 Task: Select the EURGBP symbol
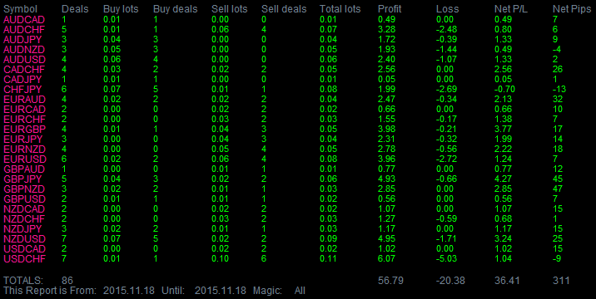(x=24, y=129)
